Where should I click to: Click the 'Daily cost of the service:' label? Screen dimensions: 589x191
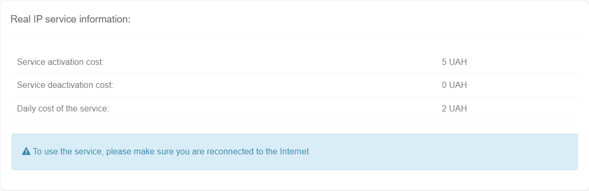[62, 109]
